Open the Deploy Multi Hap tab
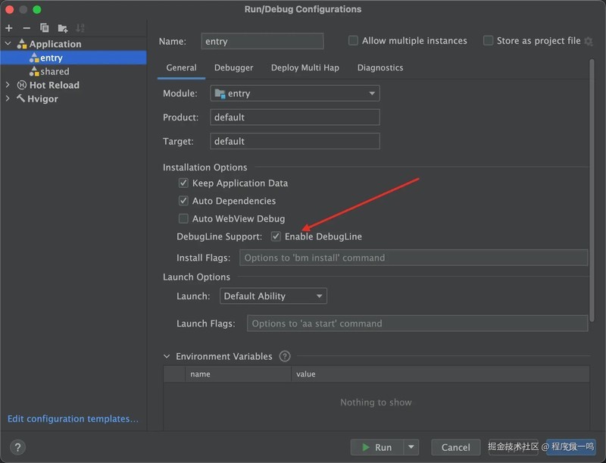Image resolution: width=606 pixels, height=463 pixels. [x=306, y=67]
